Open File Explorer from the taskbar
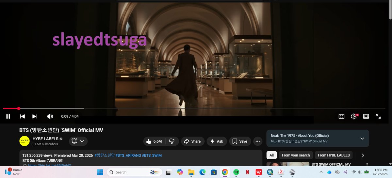 (x=191, y=172)
